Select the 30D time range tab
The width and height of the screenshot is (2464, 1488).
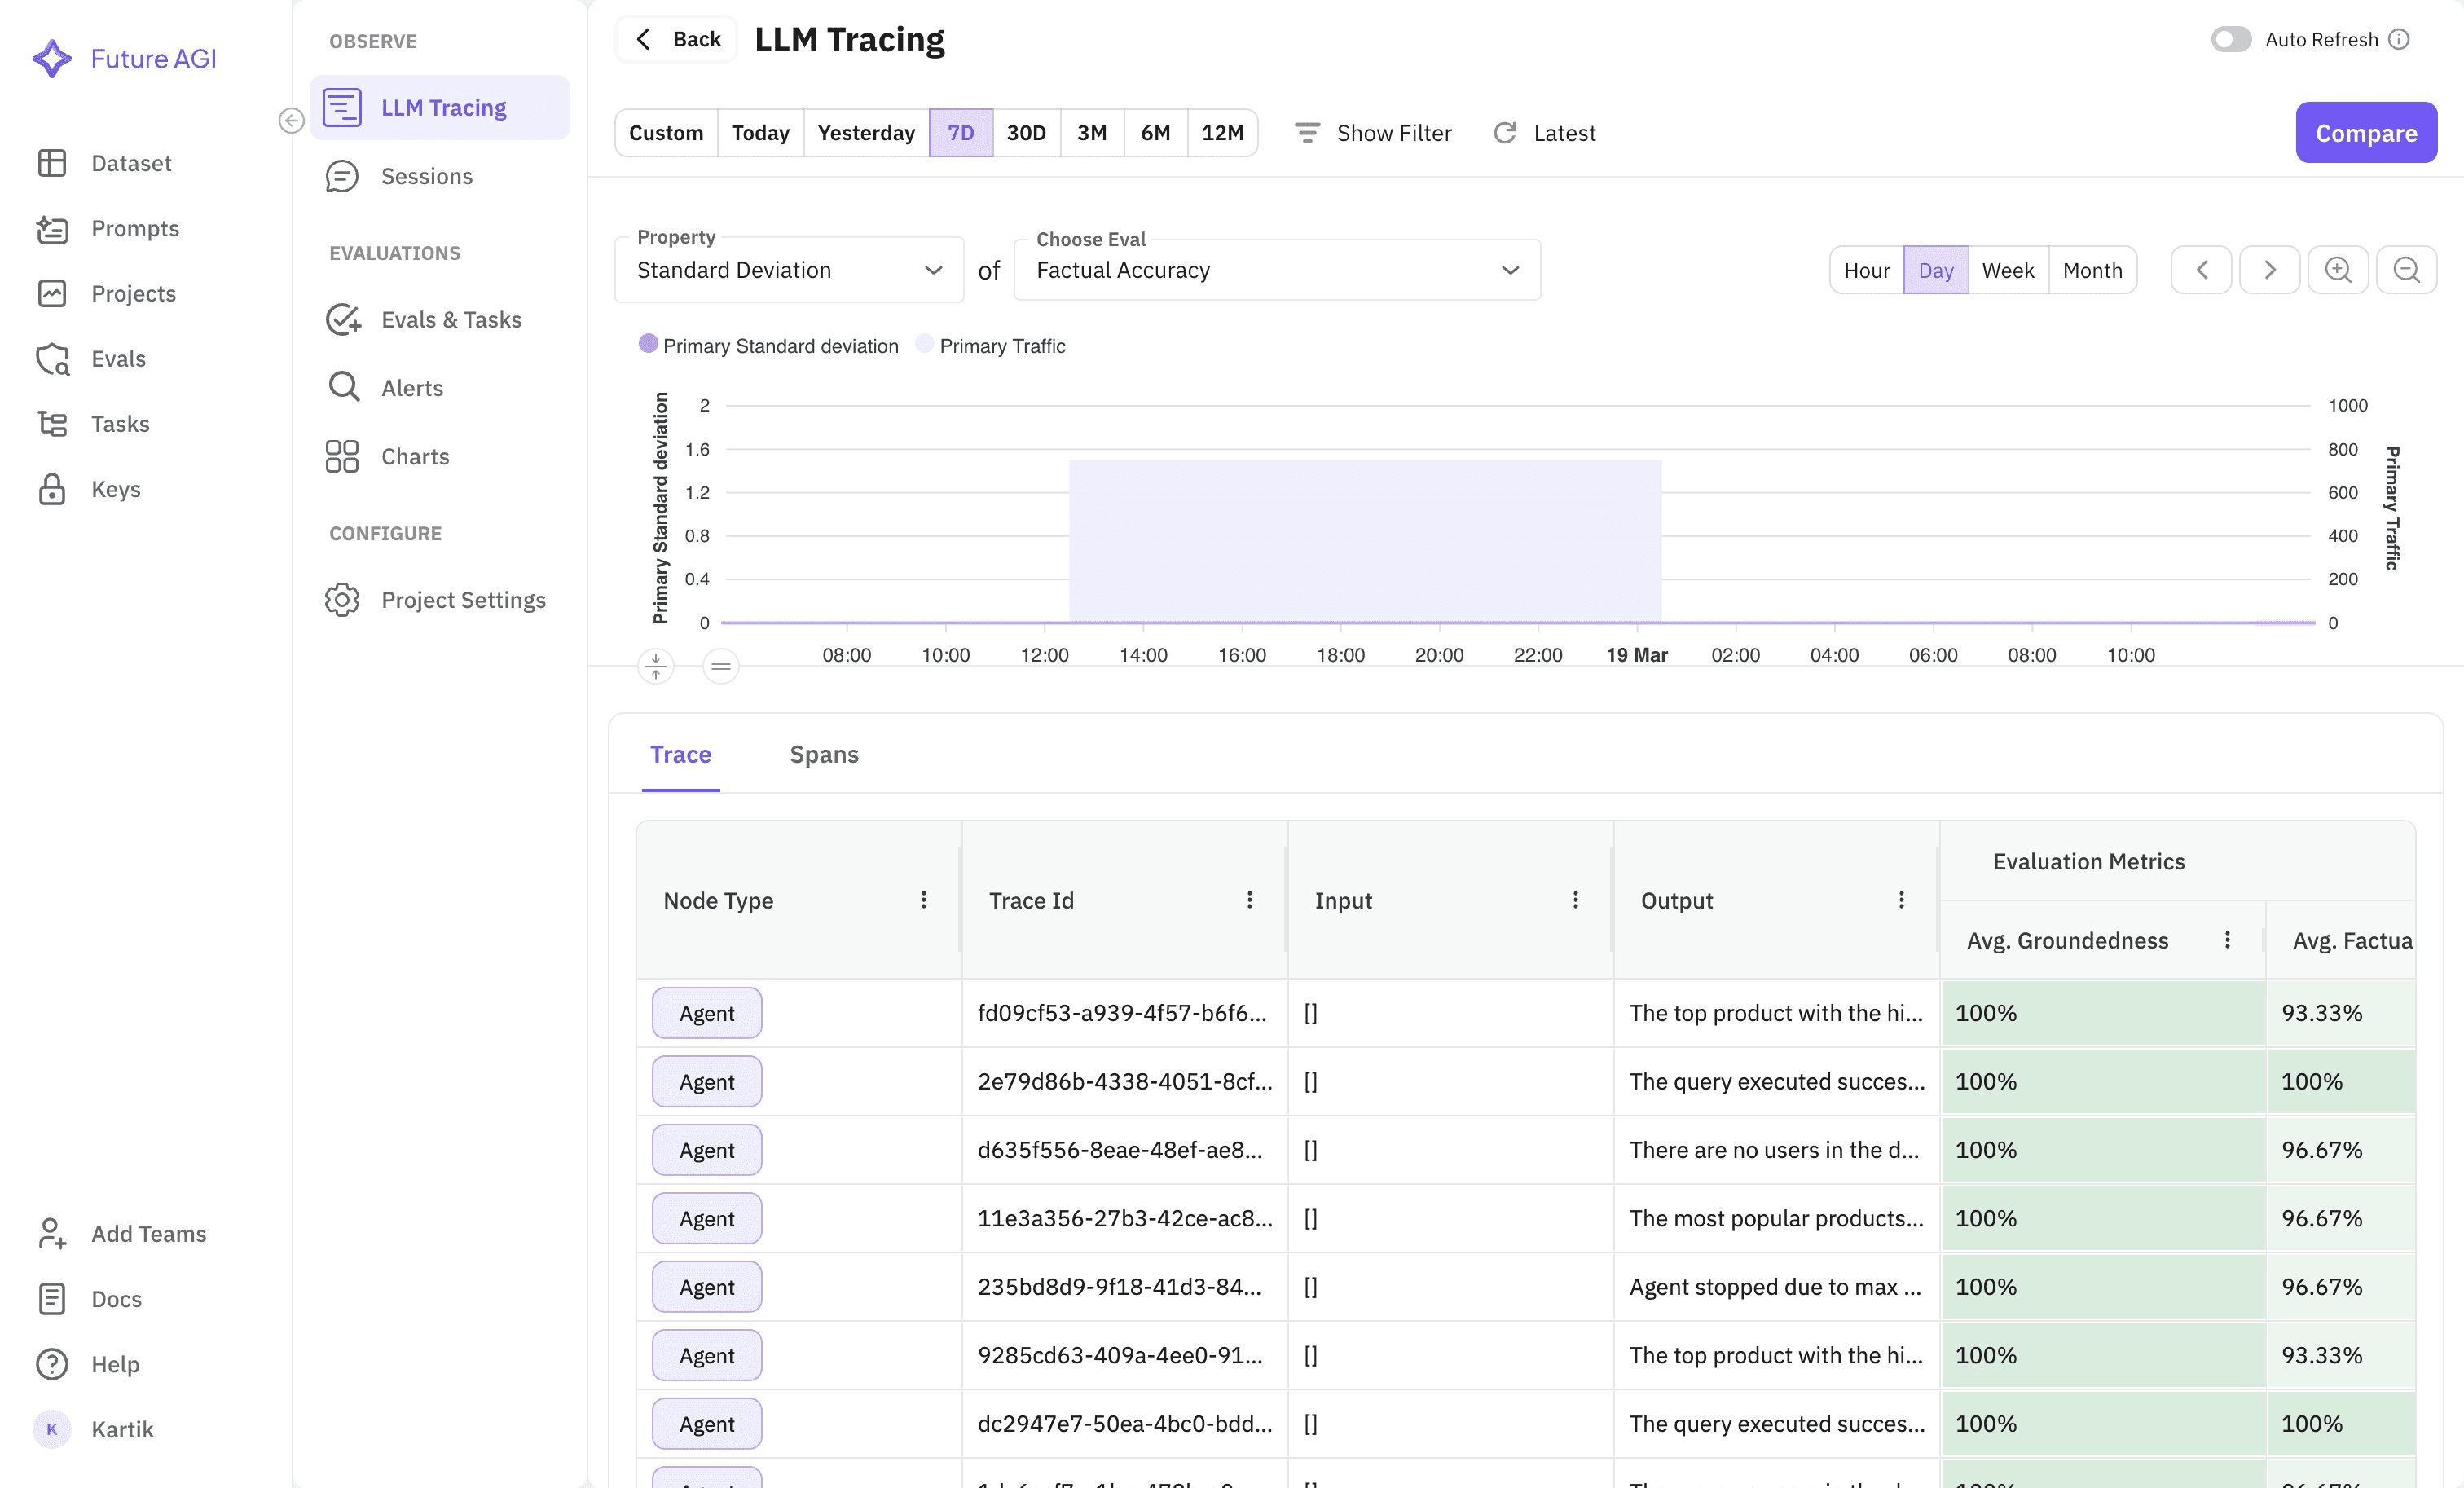coord(1026,132)
